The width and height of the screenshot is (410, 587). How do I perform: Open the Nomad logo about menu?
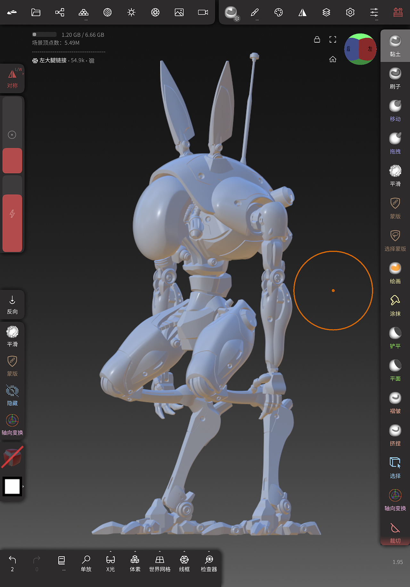(12, 12)
